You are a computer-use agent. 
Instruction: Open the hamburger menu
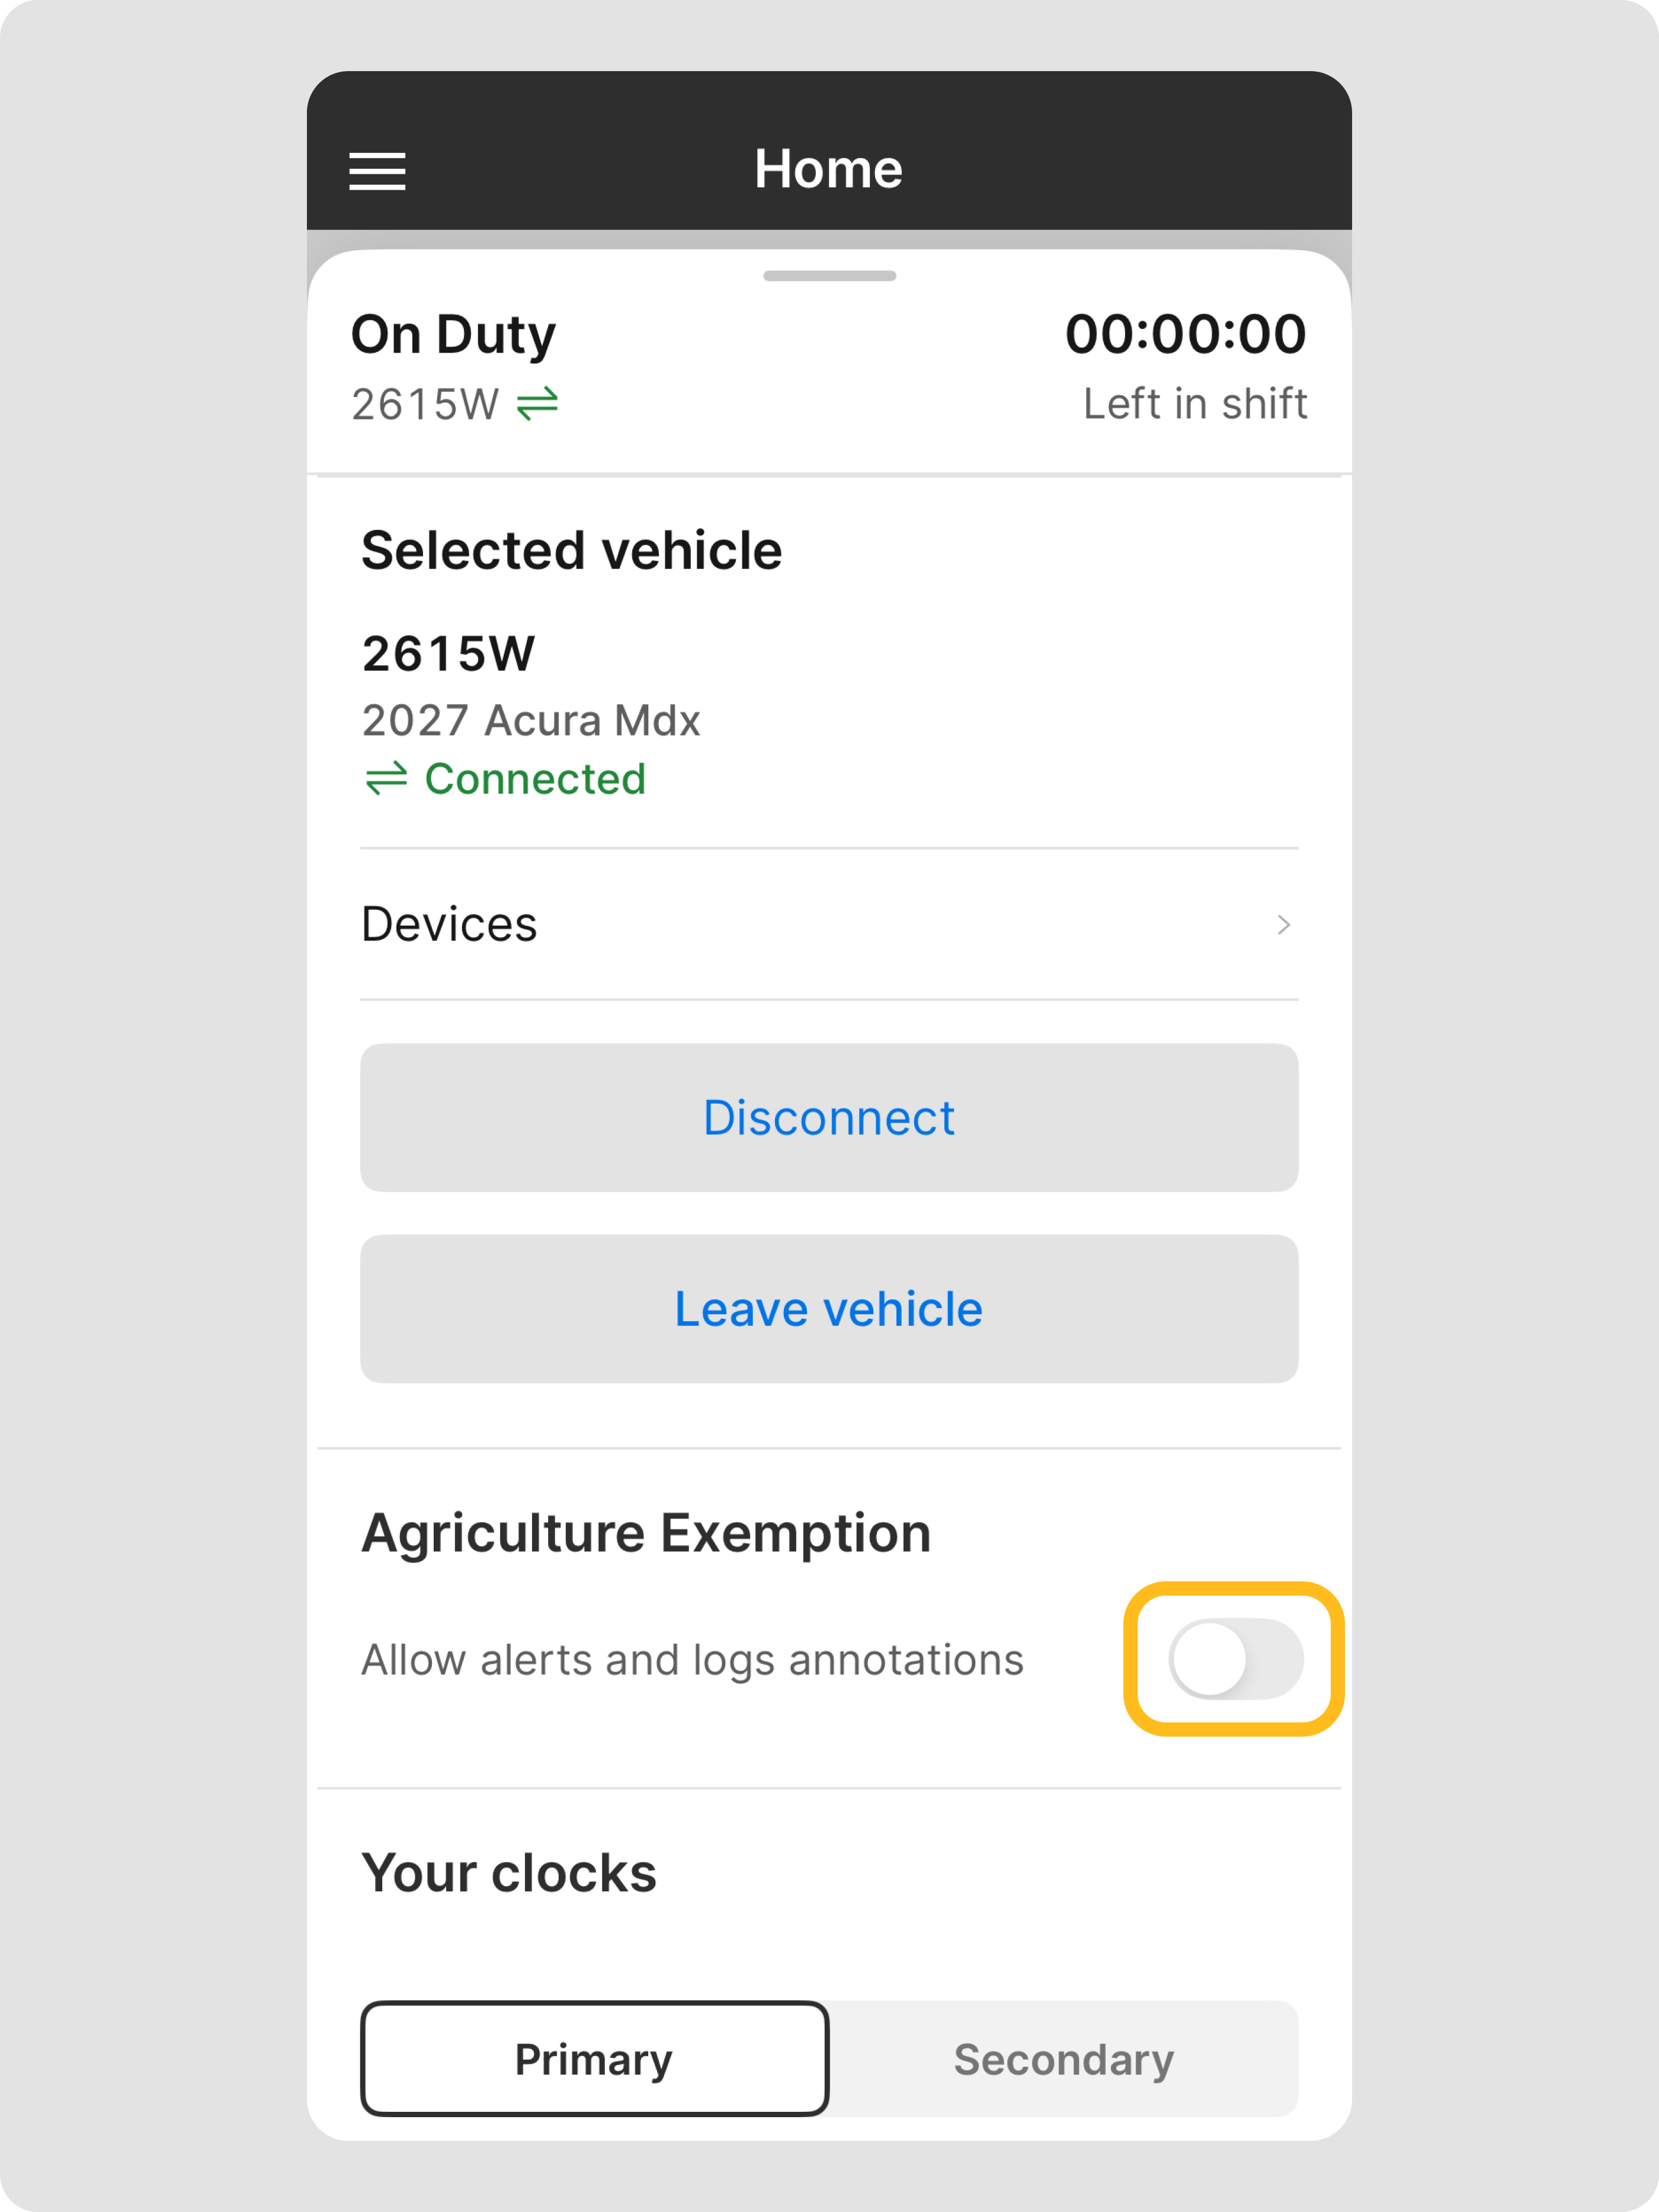point(377,171)
